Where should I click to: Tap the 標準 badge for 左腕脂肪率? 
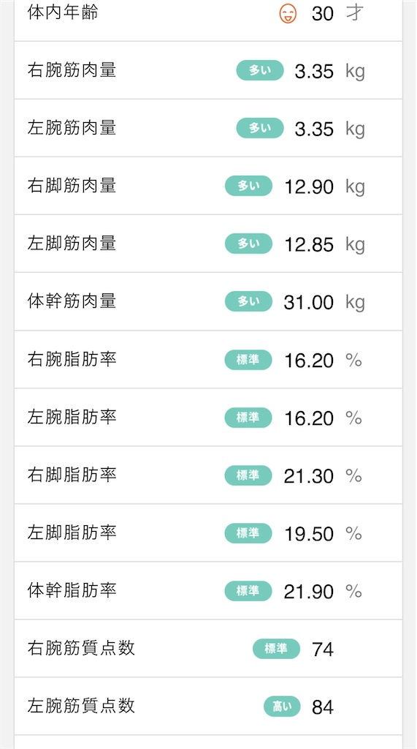coord(248,418)
